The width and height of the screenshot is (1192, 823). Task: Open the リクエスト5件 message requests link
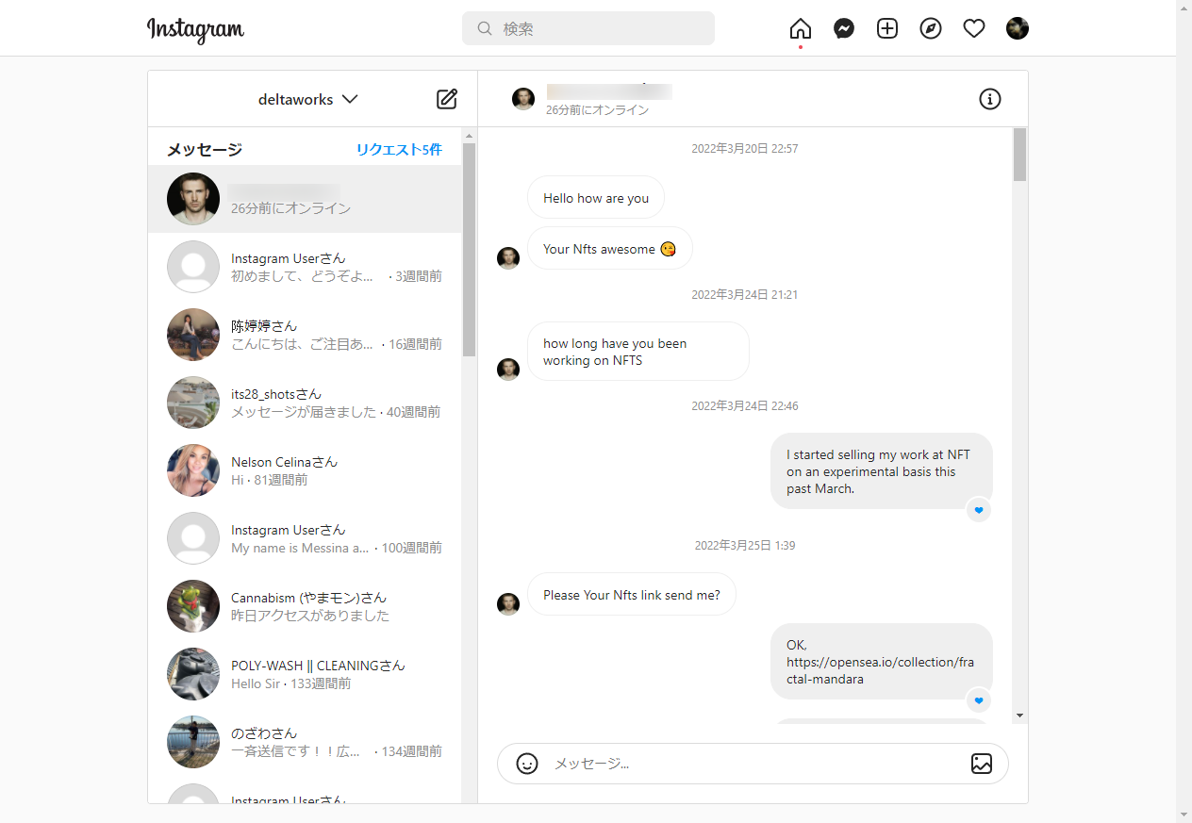pyautogui.click(x=398, y=150)
